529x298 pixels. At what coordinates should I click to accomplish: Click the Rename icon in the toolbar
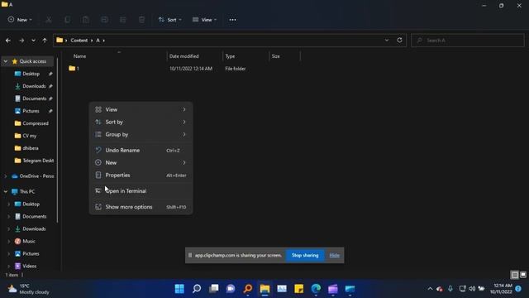pyautogui.click(x=104, y=20)
